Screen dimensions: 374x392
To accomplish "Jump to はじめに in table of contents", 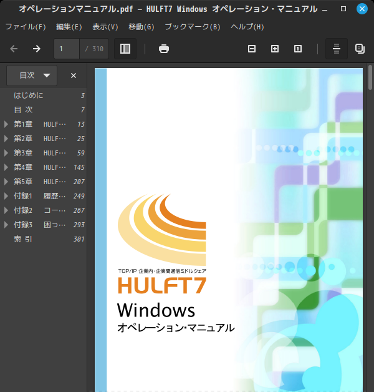I will [x=44, y=96].
